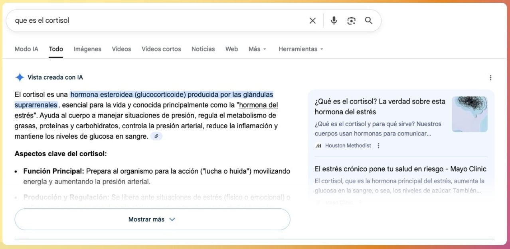
Task: Switch to Modo IA
Action: click(26, 49)
